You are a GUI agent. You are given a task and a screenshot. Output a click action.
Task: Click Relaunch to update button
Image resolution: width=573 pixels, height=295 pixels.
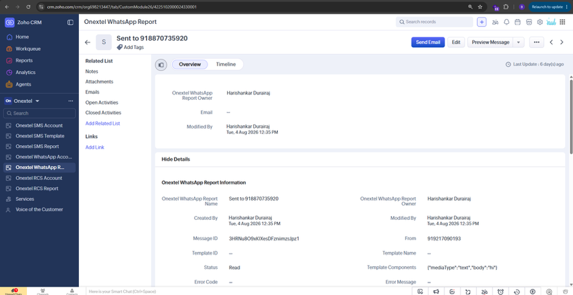pyautogui.click(x=550, y=7)
